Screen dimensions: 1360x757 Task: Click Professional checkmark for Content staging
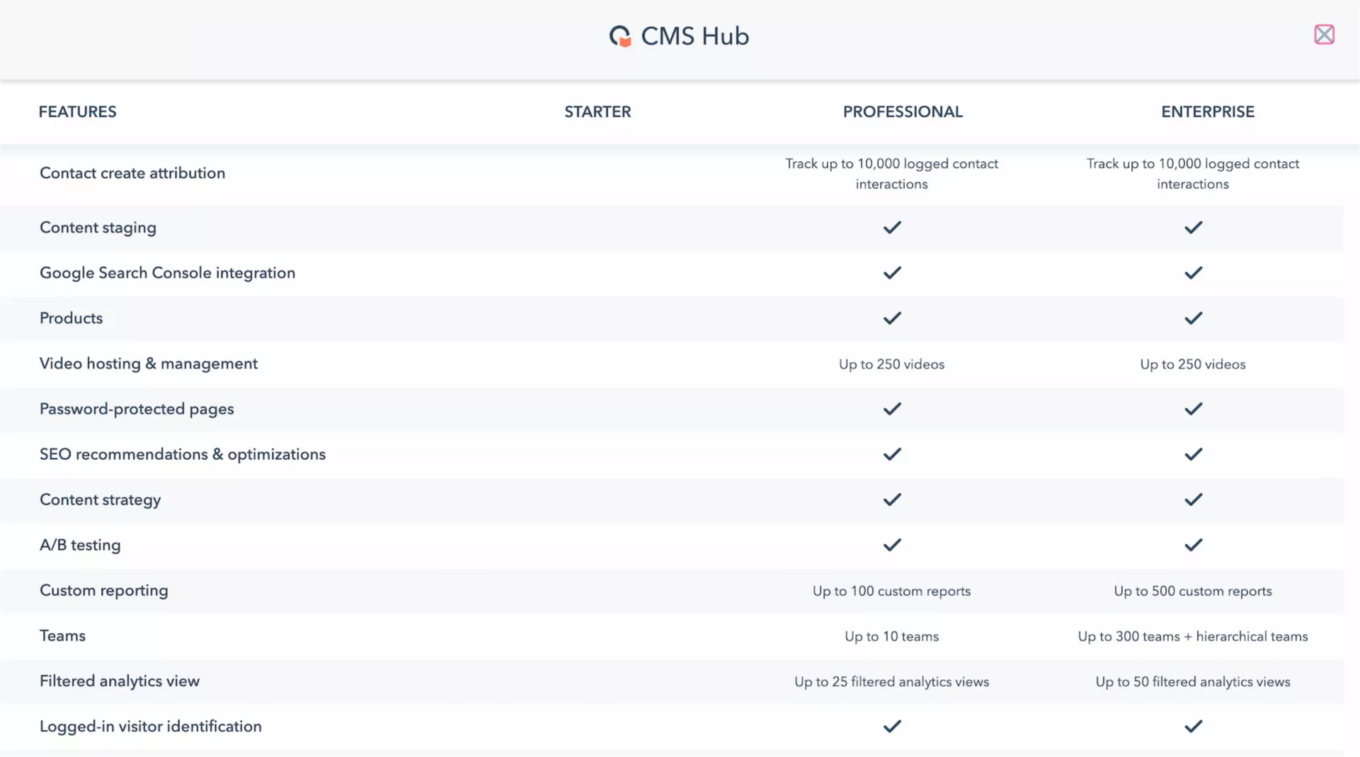point(891,227)
